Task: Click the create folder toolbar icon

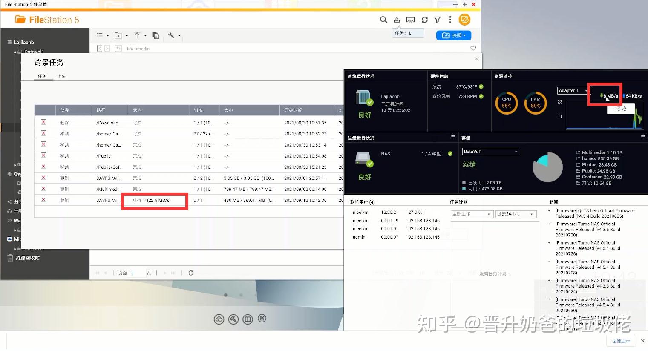Action: (x=119, y=35)
